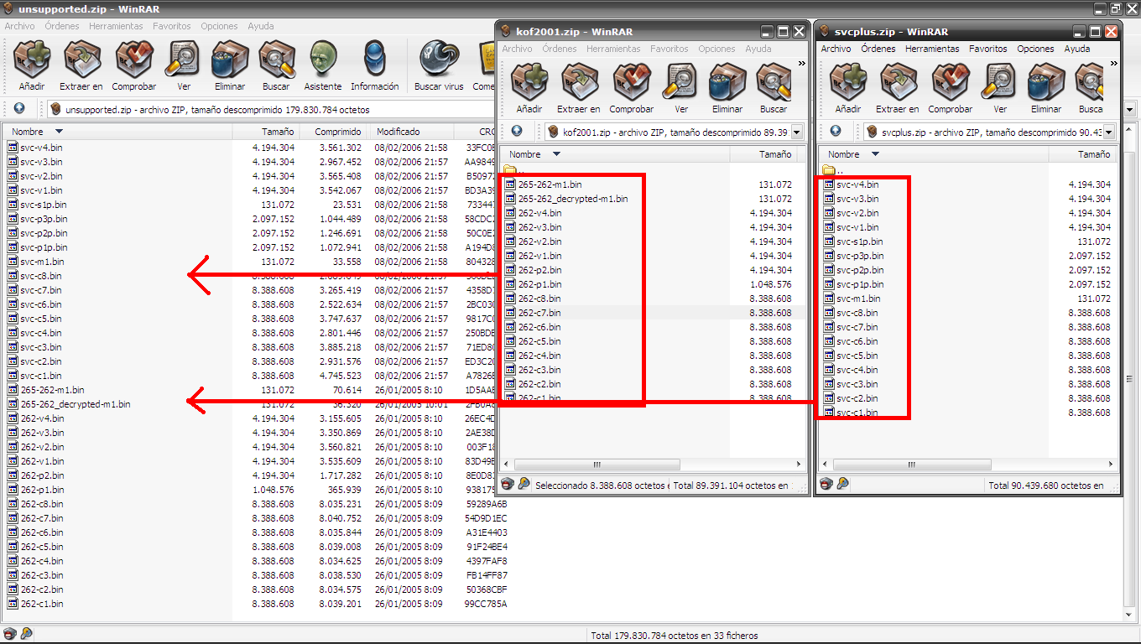
Task: Click Buscar icon in unsupported.zip window
Action: coord(276,60)
